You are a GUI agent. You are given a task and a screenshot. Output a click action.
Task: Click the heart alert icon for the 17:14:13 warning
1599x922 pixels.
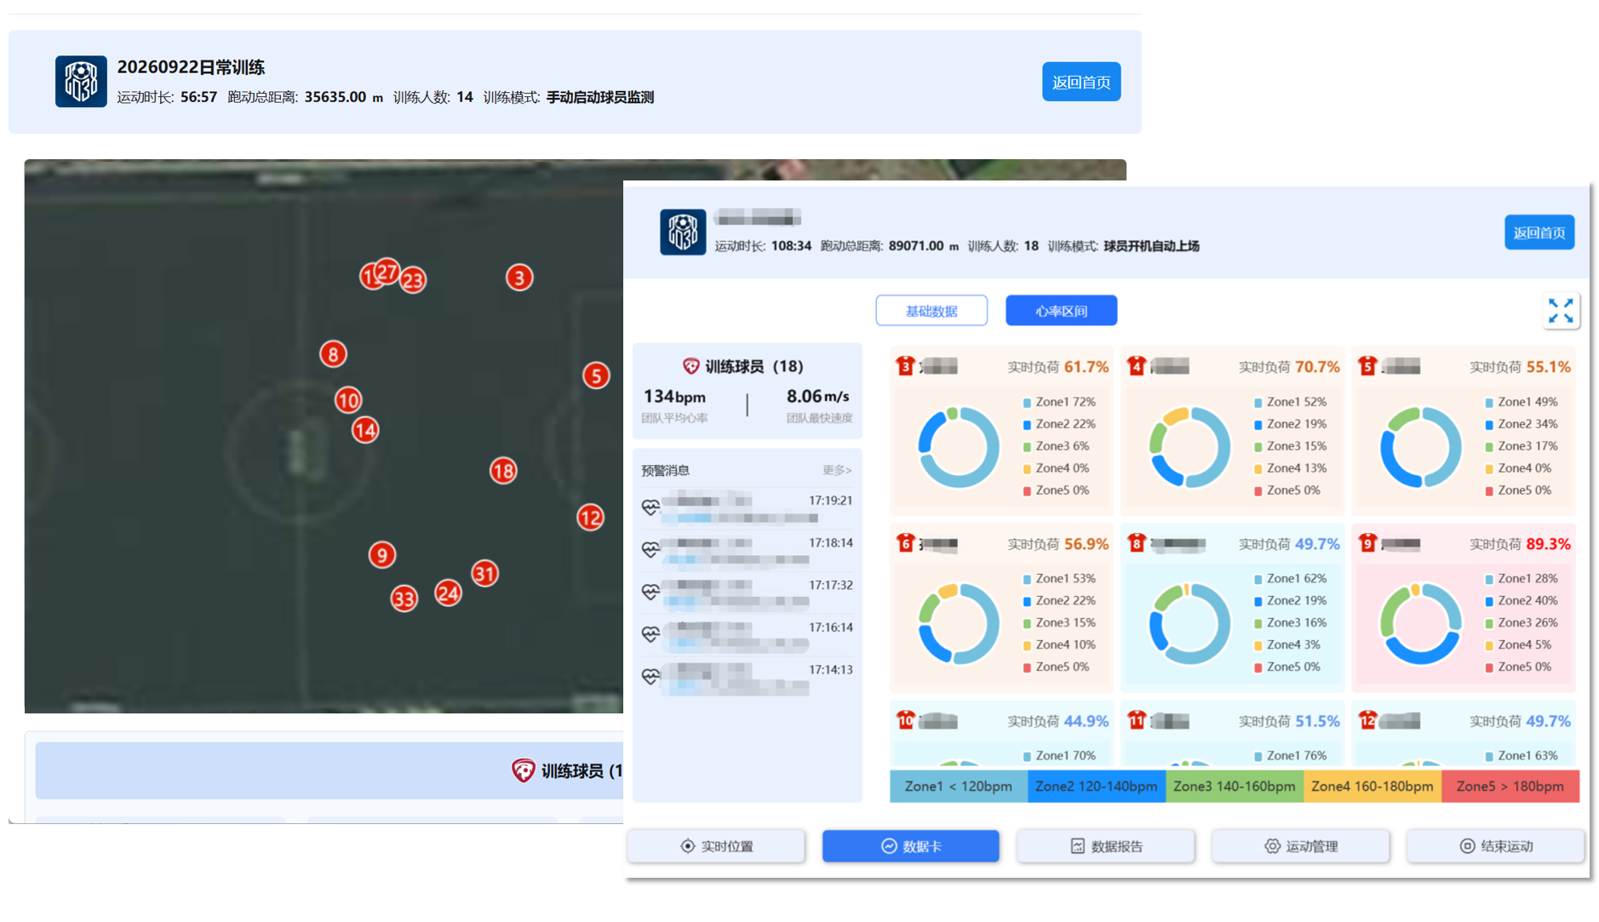pos(650,677)
